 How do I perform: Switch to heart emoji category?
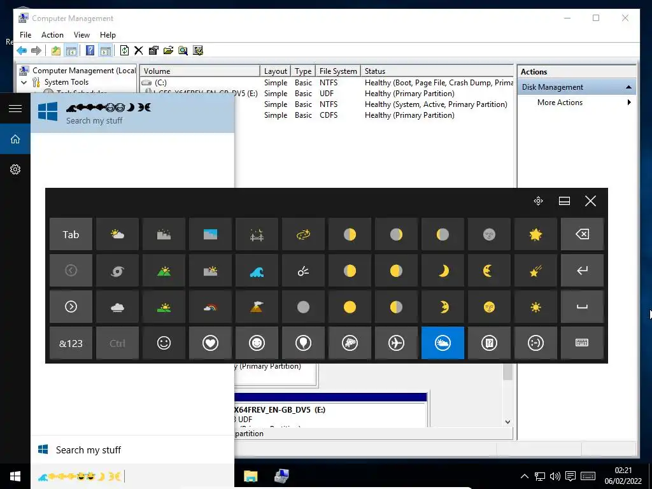(210, 343)
